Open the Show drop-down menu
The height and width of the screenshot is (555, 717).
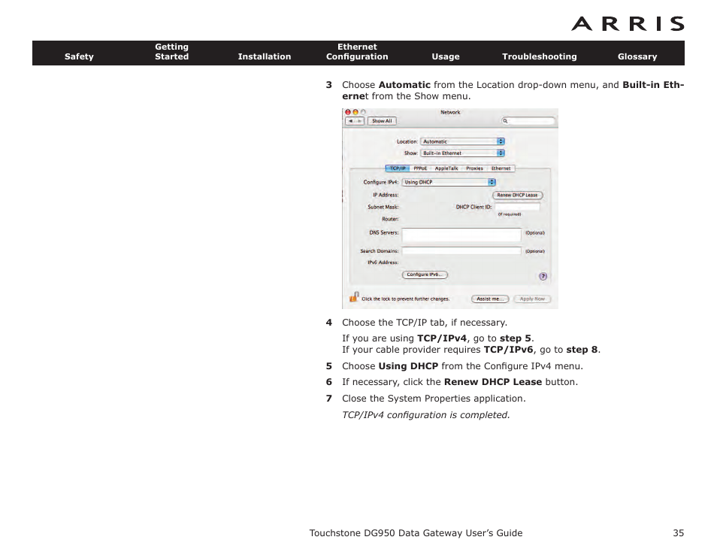point(462,153)
